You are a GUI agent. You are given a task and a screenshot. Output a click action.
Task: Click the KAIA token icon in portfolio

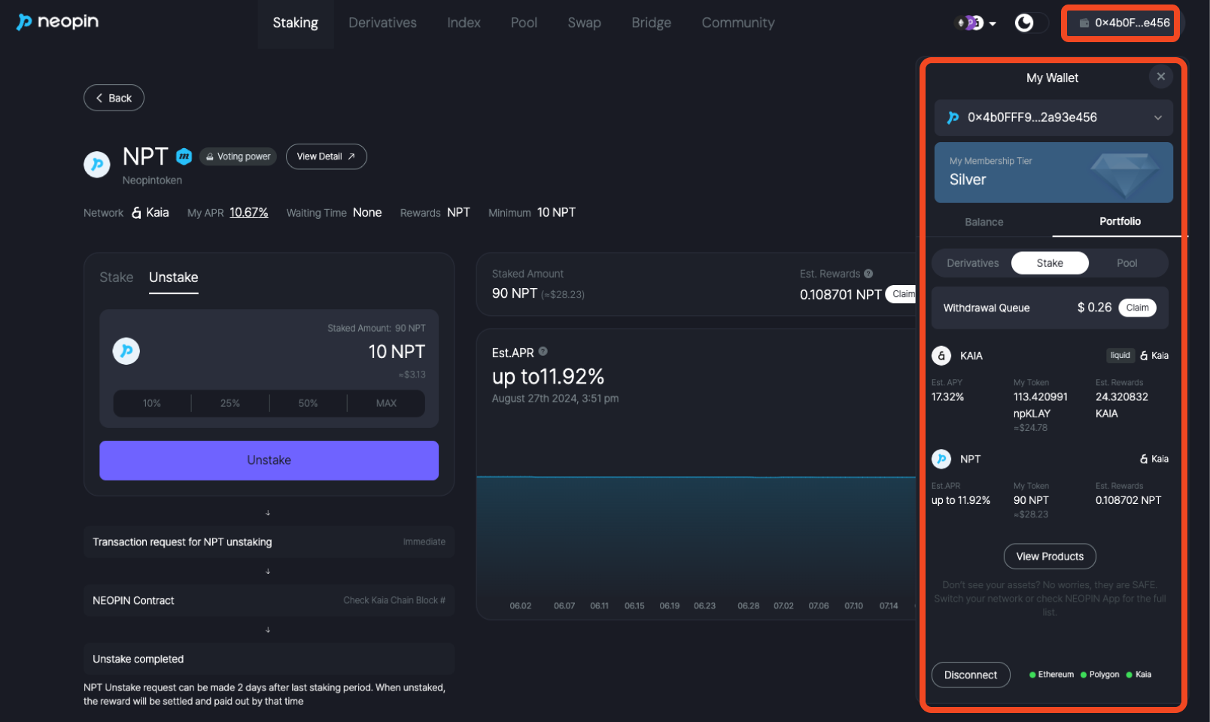(x=941, y=356)
